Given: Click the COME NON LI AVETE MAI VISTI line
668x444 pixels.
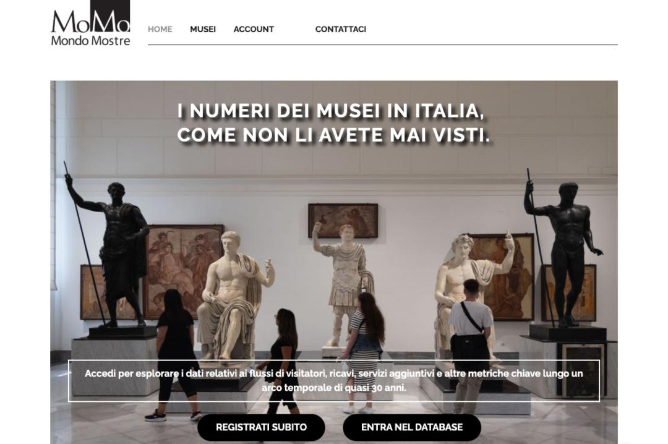Looking at the screenshot, I should click(333, 135).
